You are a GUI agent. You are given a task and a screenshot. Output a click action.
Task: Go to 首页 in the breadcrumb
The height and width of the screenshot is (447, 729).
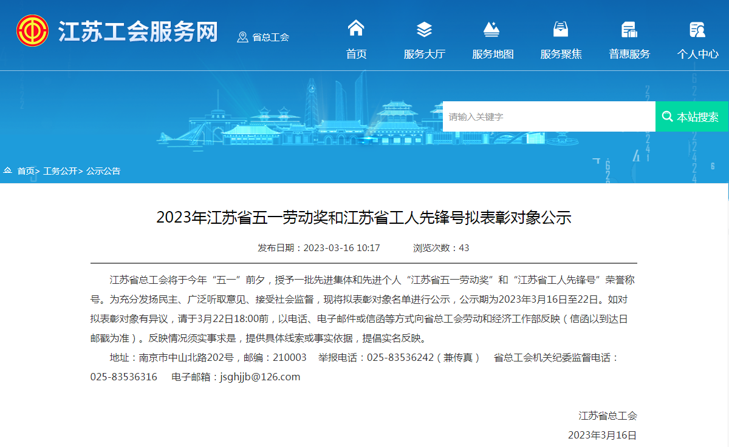click(26, 171)
